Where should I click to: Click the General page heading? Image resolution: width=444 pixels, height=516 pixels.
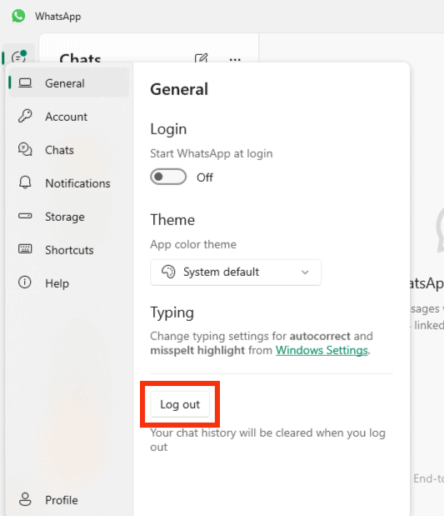[179, 89]
